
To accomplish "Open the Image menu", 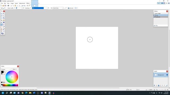I will (x=12, y=3).
